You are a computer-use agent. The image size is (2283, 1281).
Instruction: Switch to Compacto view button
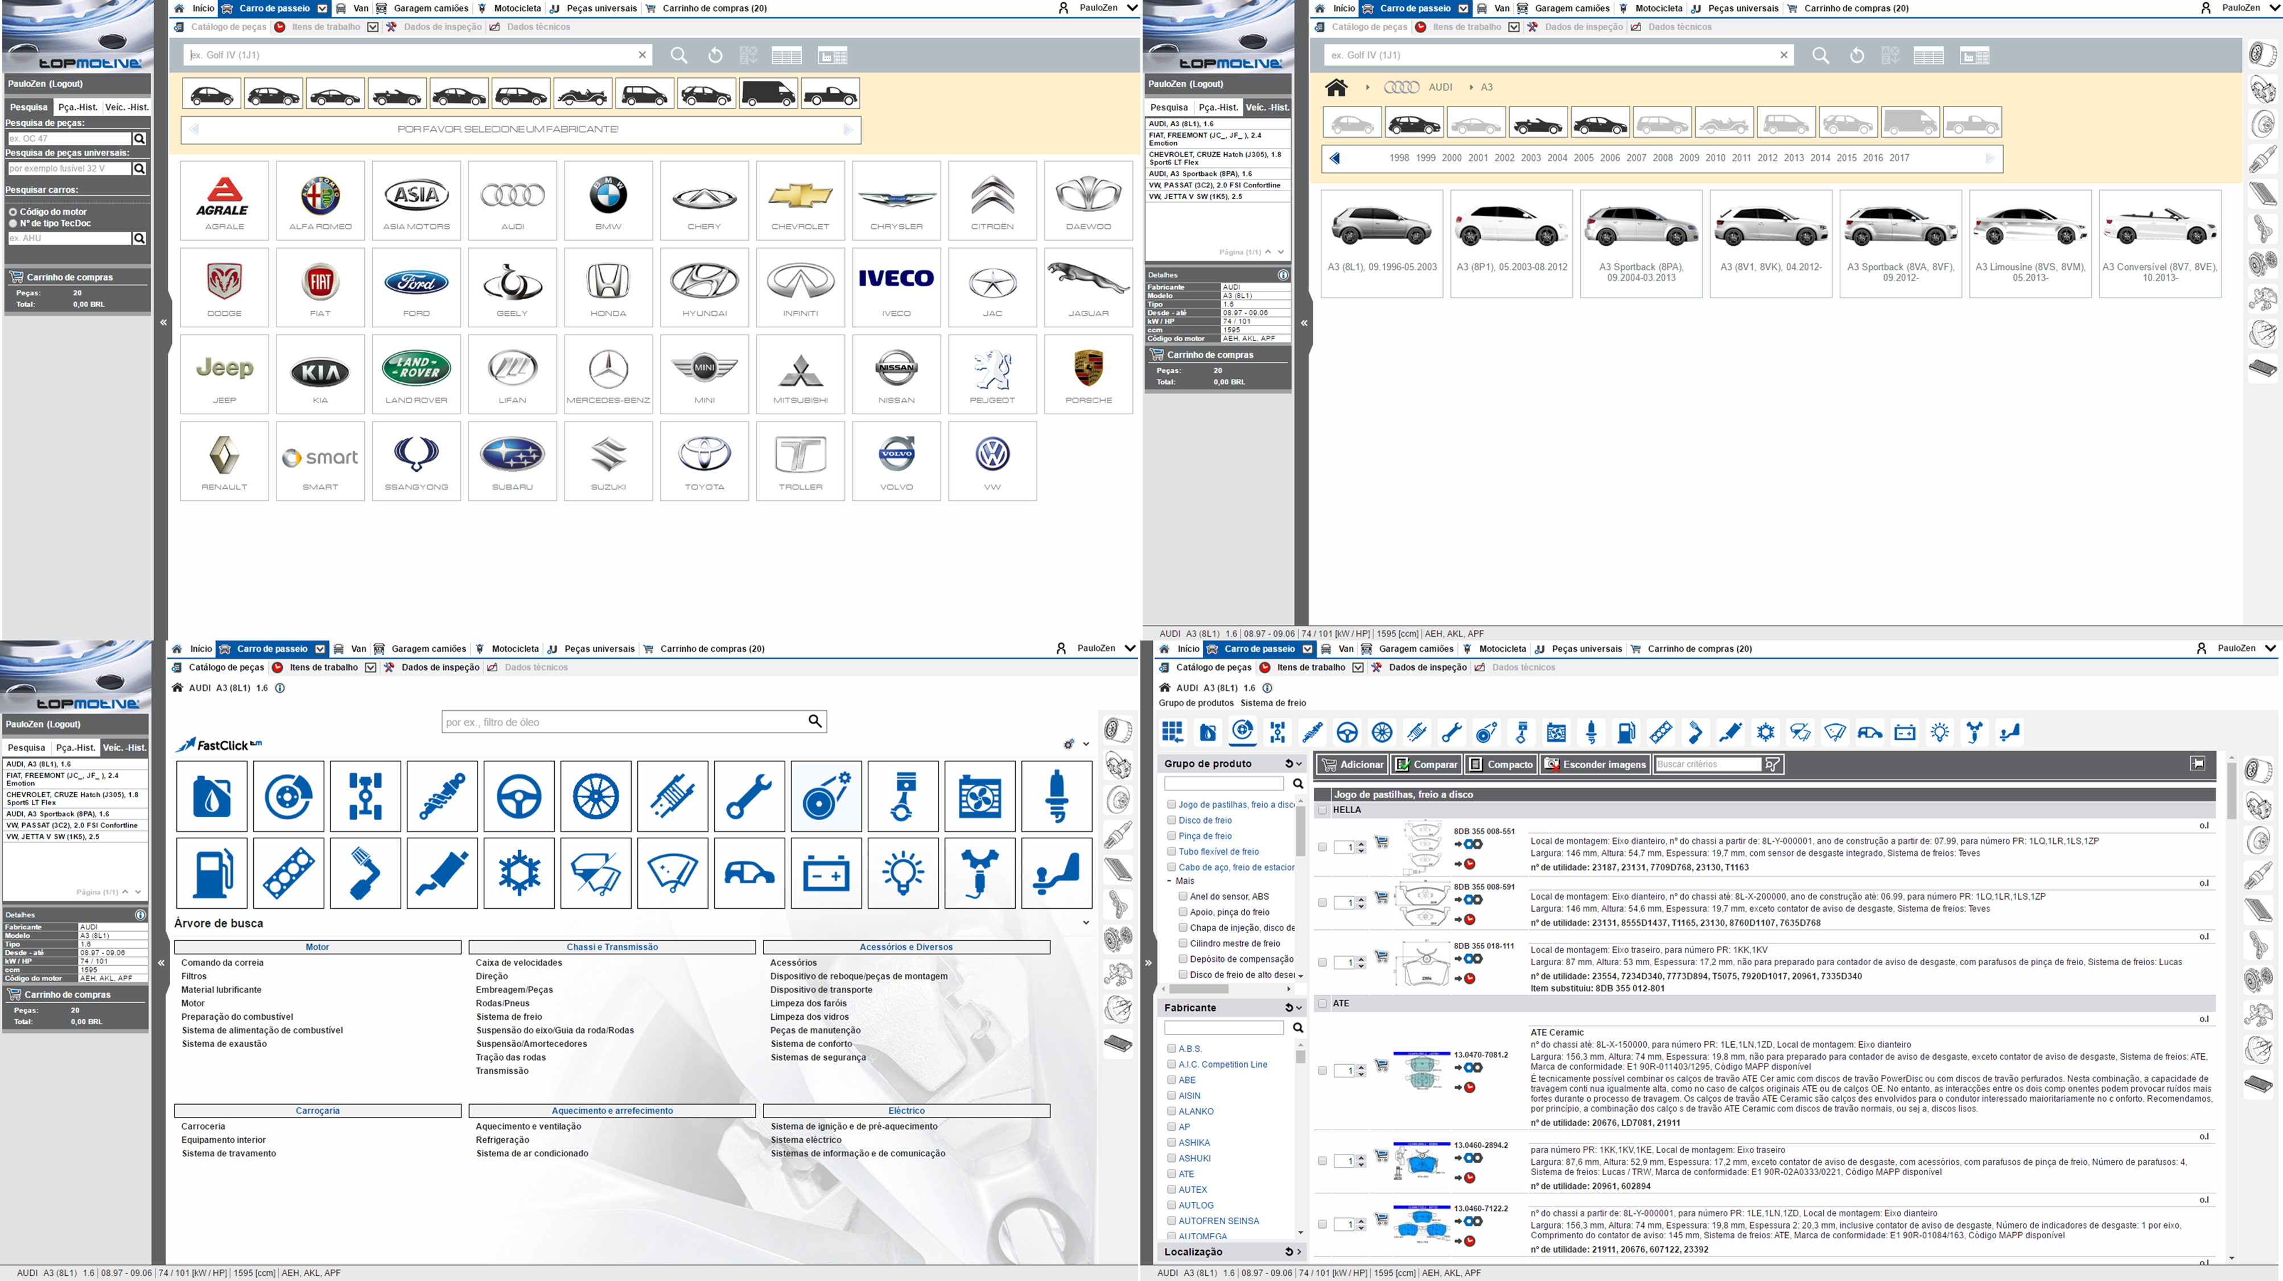pos(1501,764)
